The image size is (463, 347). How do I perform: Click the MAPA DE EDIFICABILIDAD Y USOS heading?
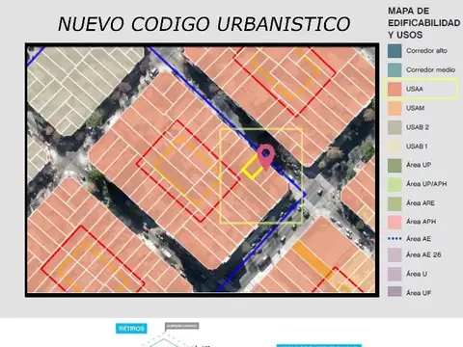(x=423, y=23)
